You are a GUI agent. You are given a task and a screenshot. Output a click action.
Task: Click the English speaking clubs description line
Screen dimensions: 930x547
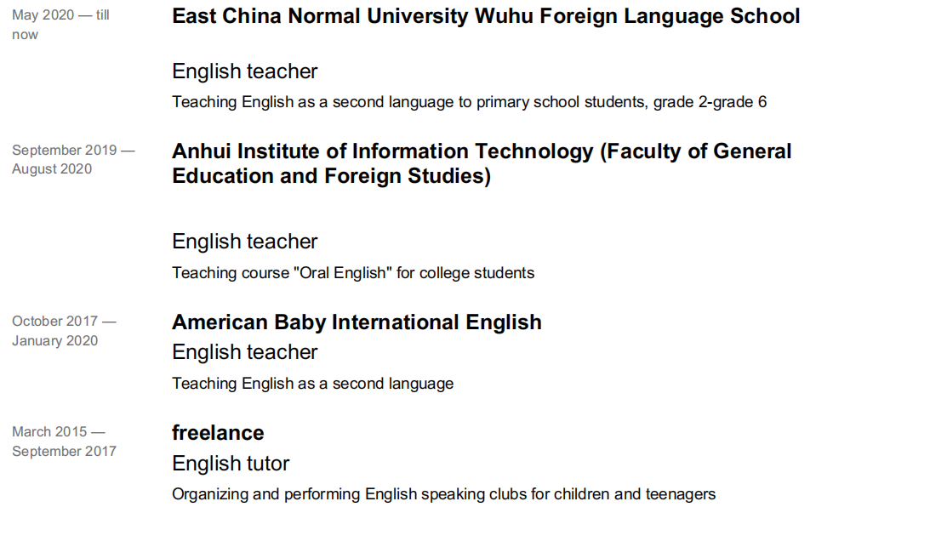point(443,494)
